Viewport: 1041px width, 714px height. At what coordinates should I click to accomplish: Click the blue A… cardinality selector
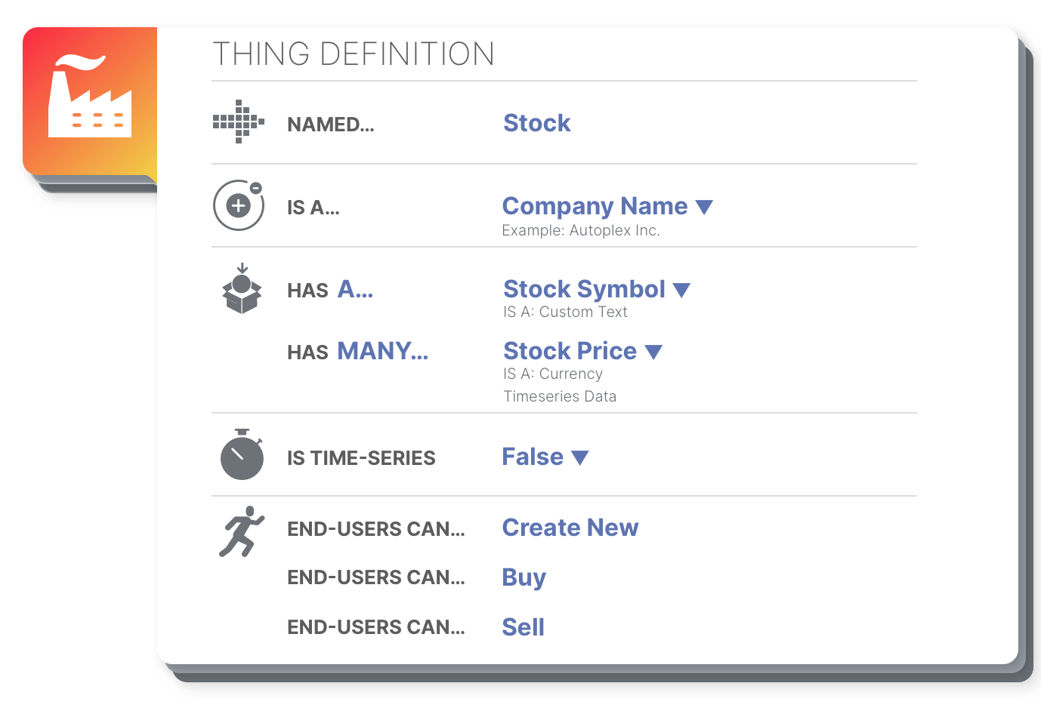click(x=355, y=289)
